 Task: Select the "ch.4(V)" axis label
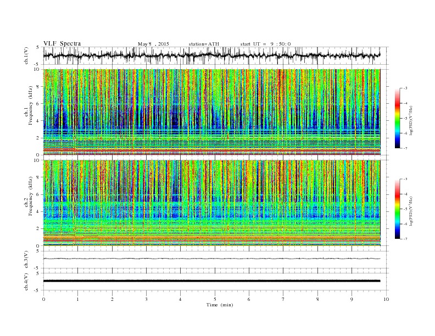26,282
